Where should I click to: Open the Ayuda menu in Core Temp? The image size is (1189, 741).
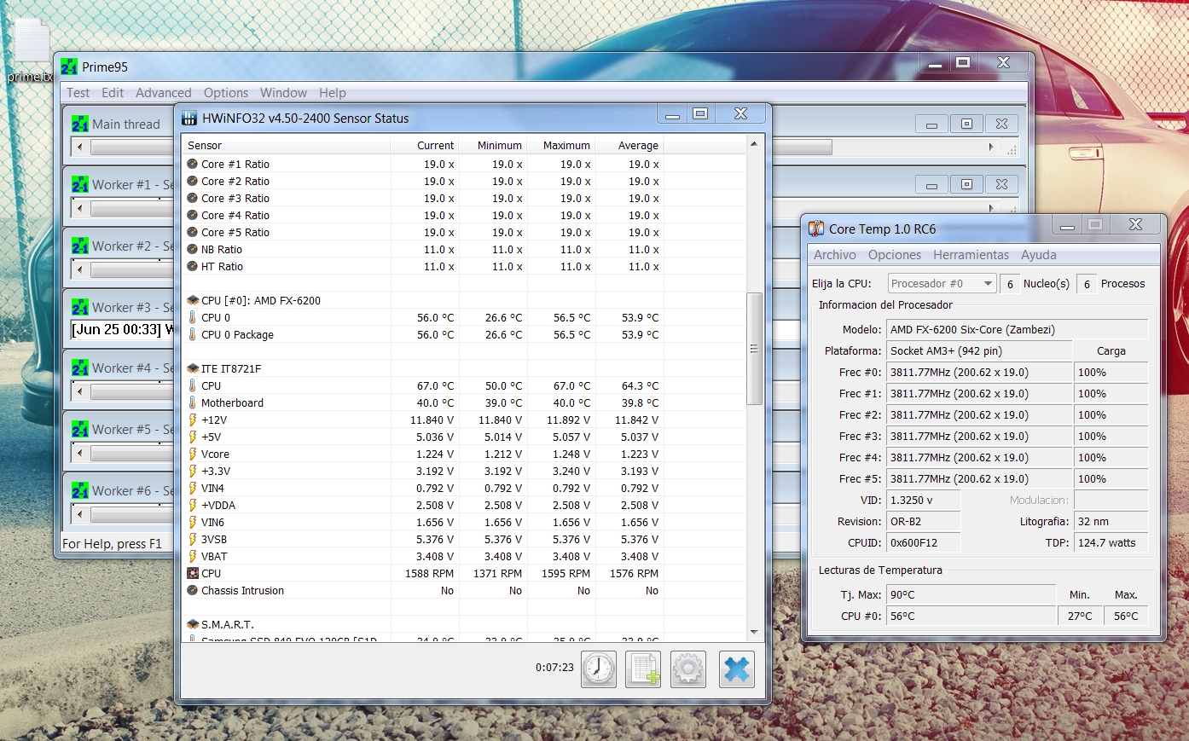pyautogui.click(x=1039, y=255)
